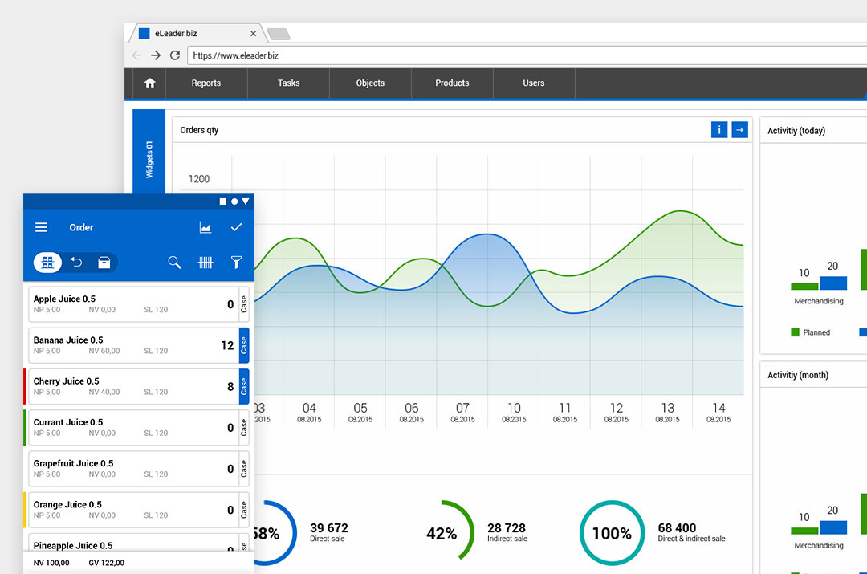
Task: Open the product filter funnel
Action: [x=236, y=263]
